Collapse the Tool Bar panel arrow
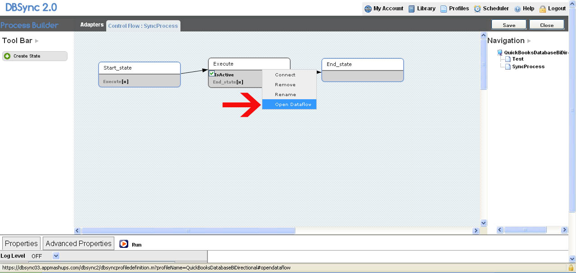This screenshot has height=273, width=576. click(37, 41)
